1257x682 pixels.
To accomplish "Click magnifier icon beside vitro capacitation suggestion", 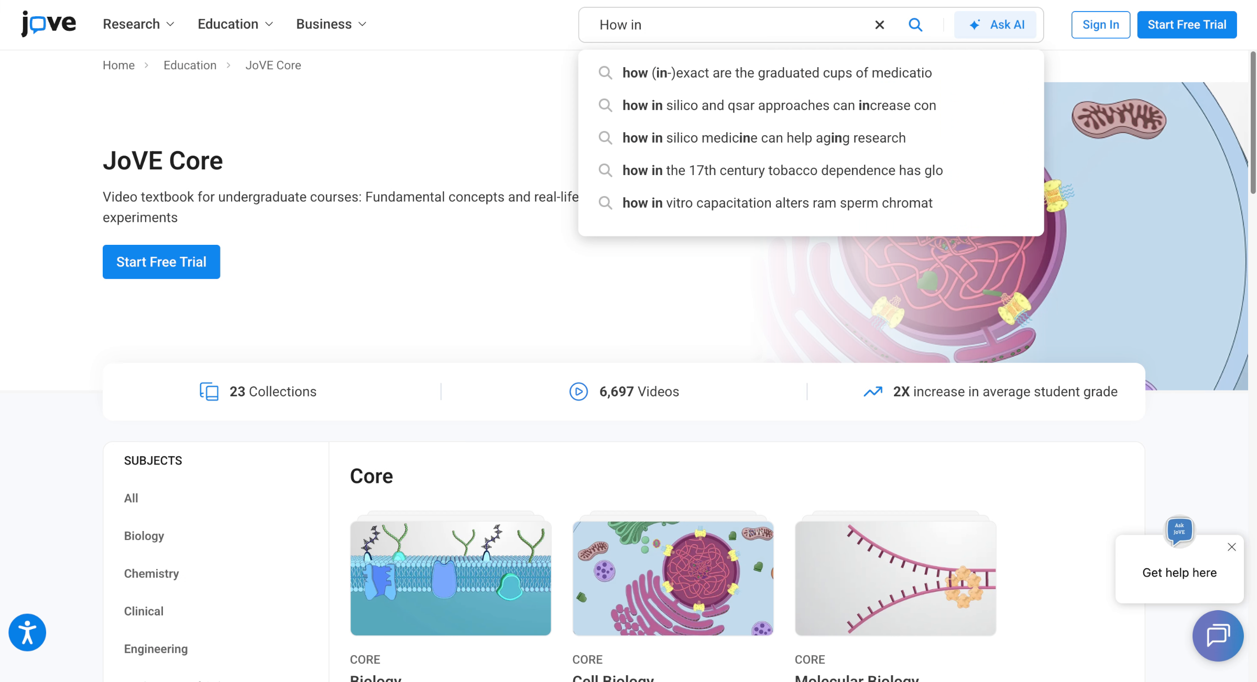I will click(605, 203).
